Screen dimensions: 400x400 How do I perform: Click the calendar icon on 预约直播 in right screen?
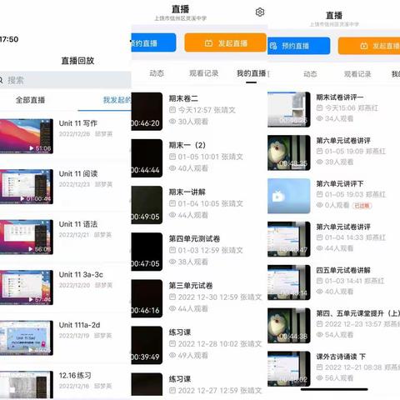coord(273,46)
